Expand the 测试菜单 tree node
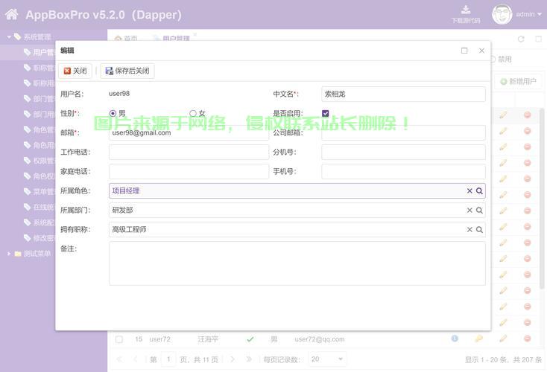Viewport: 547px width, 372px height. pyautogui.click(x=9, y=254)
